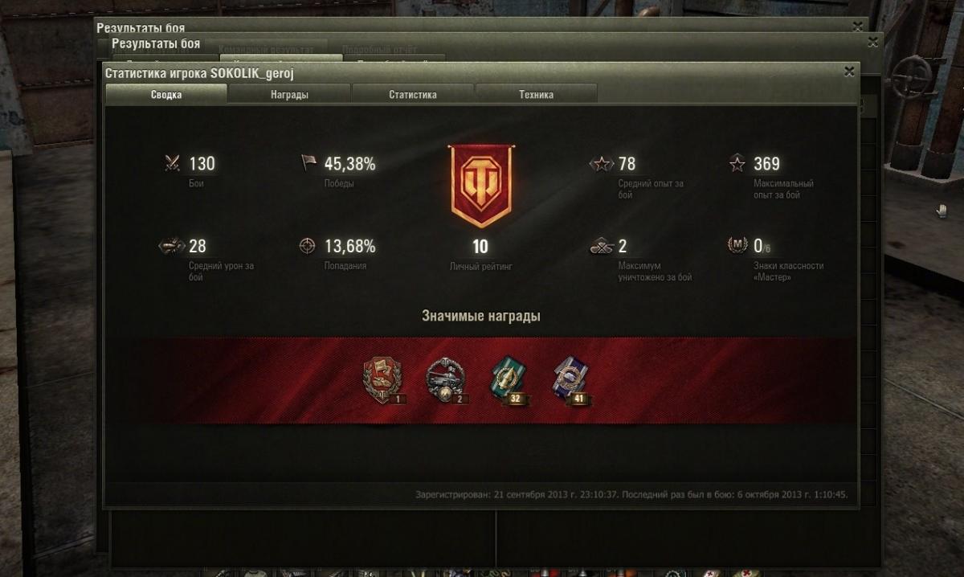Click the Master class badge icon
The width and height of the screenshot is (964, 577).
(737, 246)
